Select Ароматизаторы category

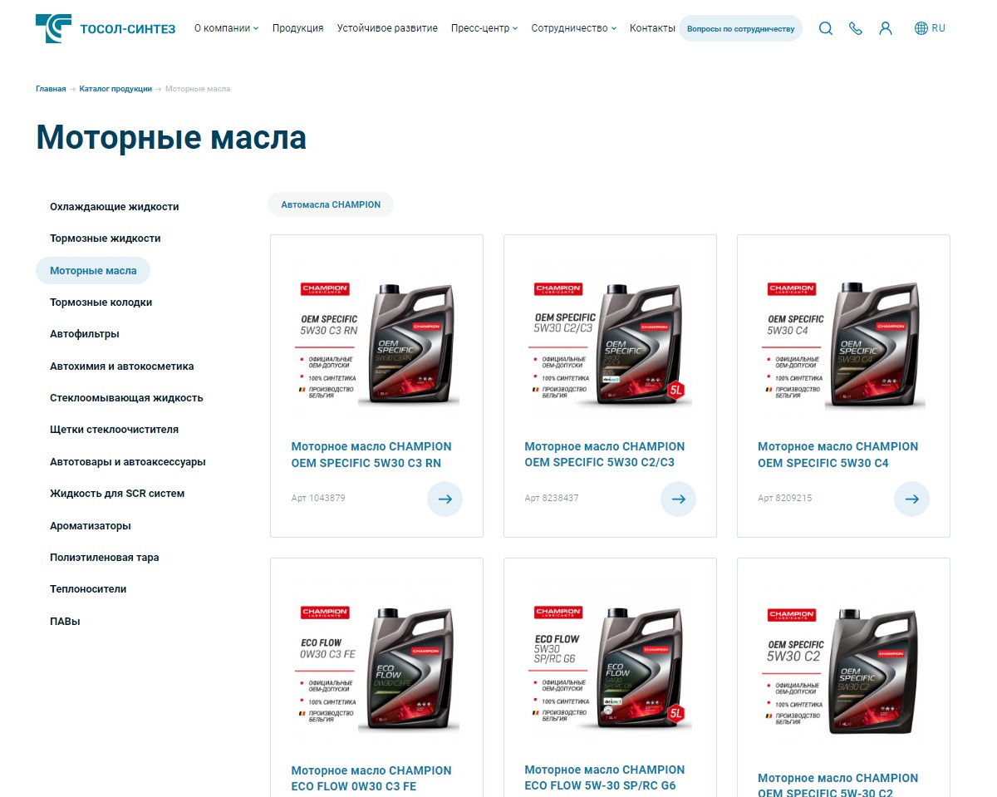(x=91, y=526)
